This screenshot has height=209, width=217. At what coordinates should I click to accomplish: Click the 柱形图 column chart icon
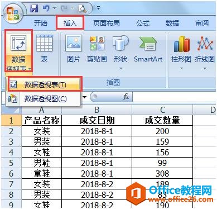point(181,44)
